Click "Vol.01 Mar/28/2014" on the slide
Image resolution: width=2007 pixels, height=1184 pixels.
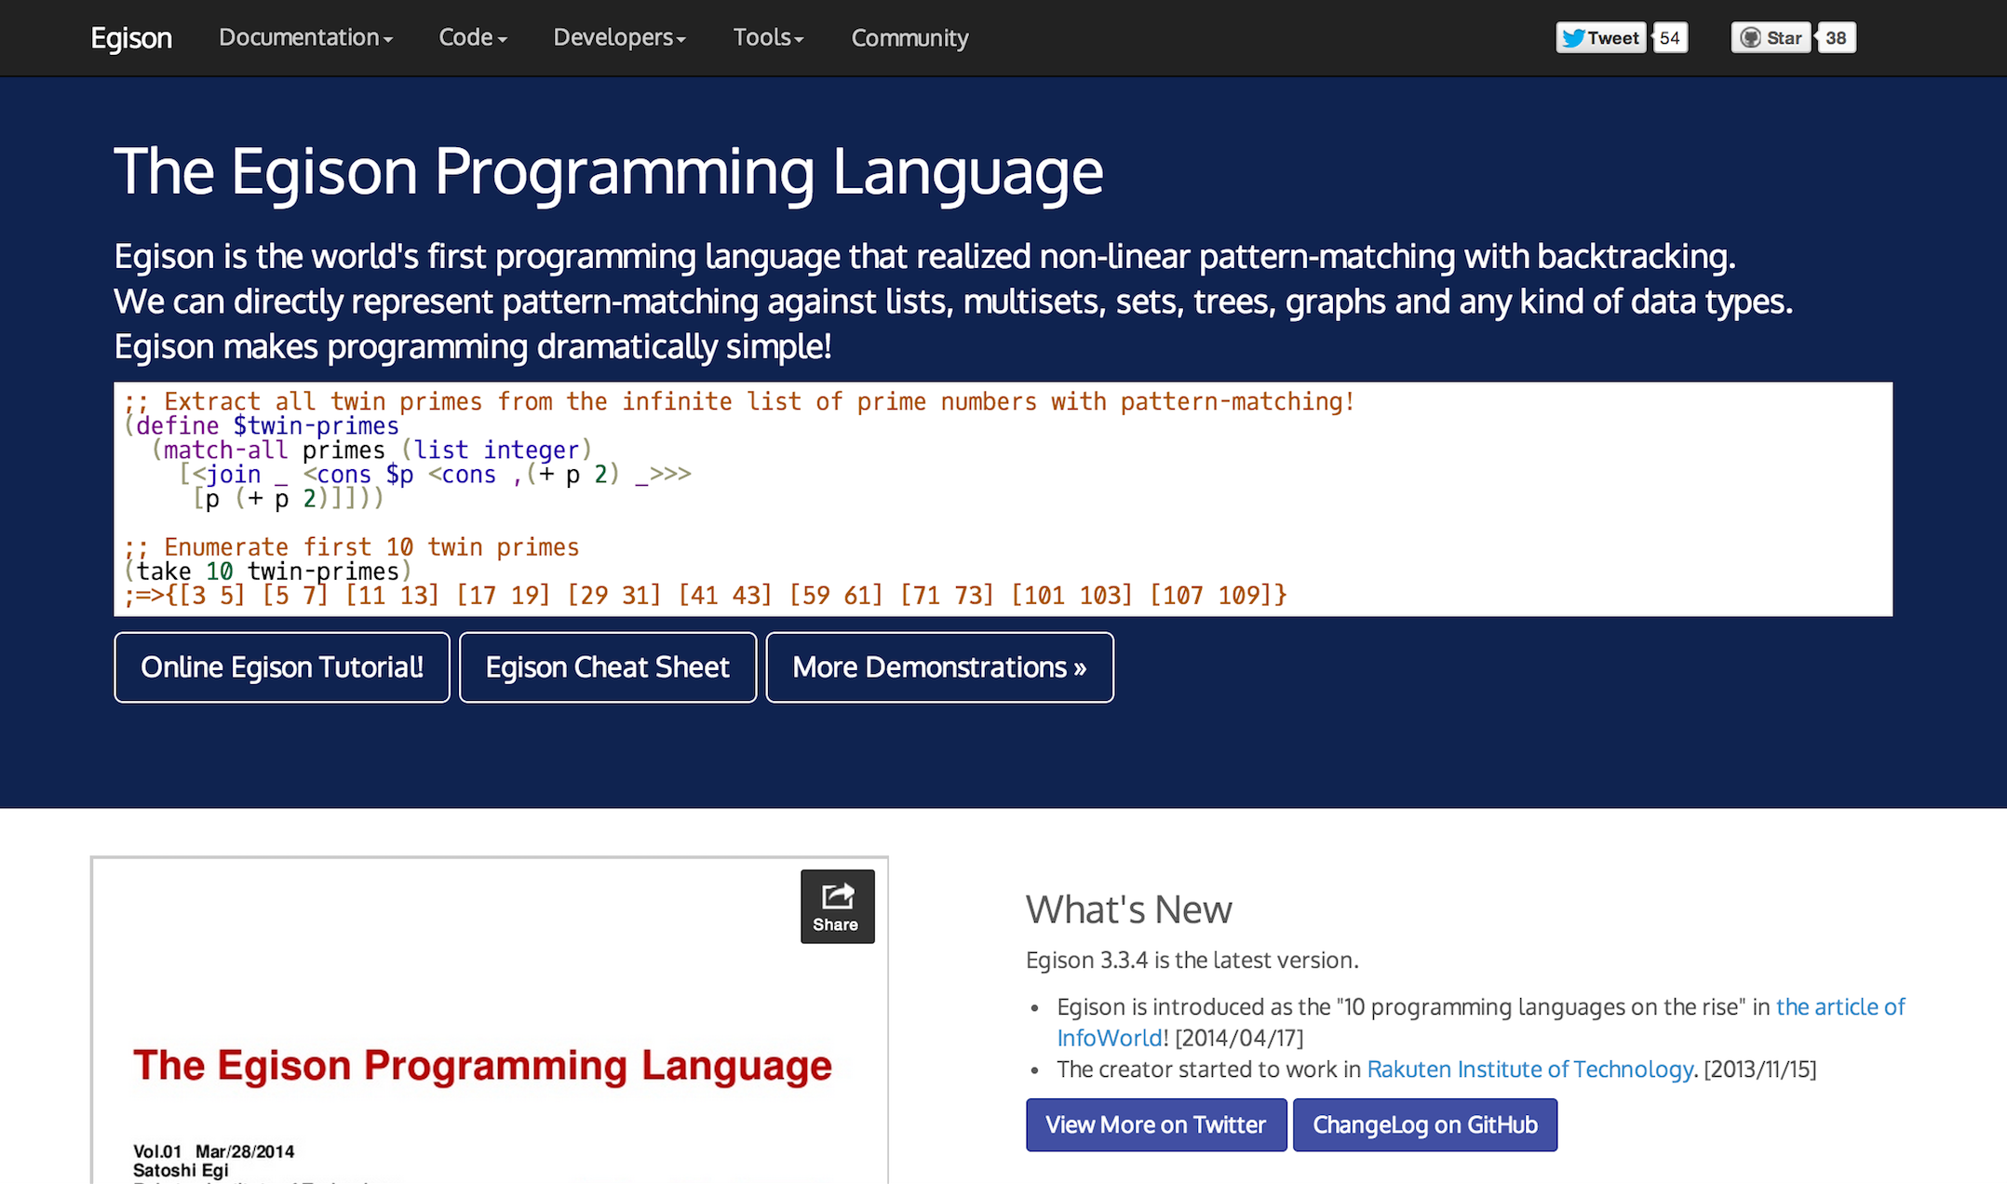[x=213, y=1151]
